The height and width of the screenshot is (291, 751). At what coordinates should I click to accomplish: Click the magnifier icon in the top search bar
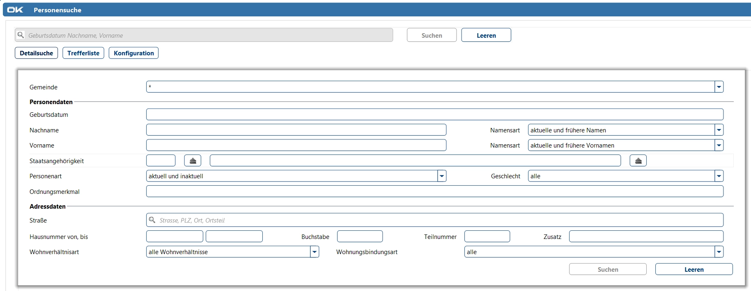[21, 35]
